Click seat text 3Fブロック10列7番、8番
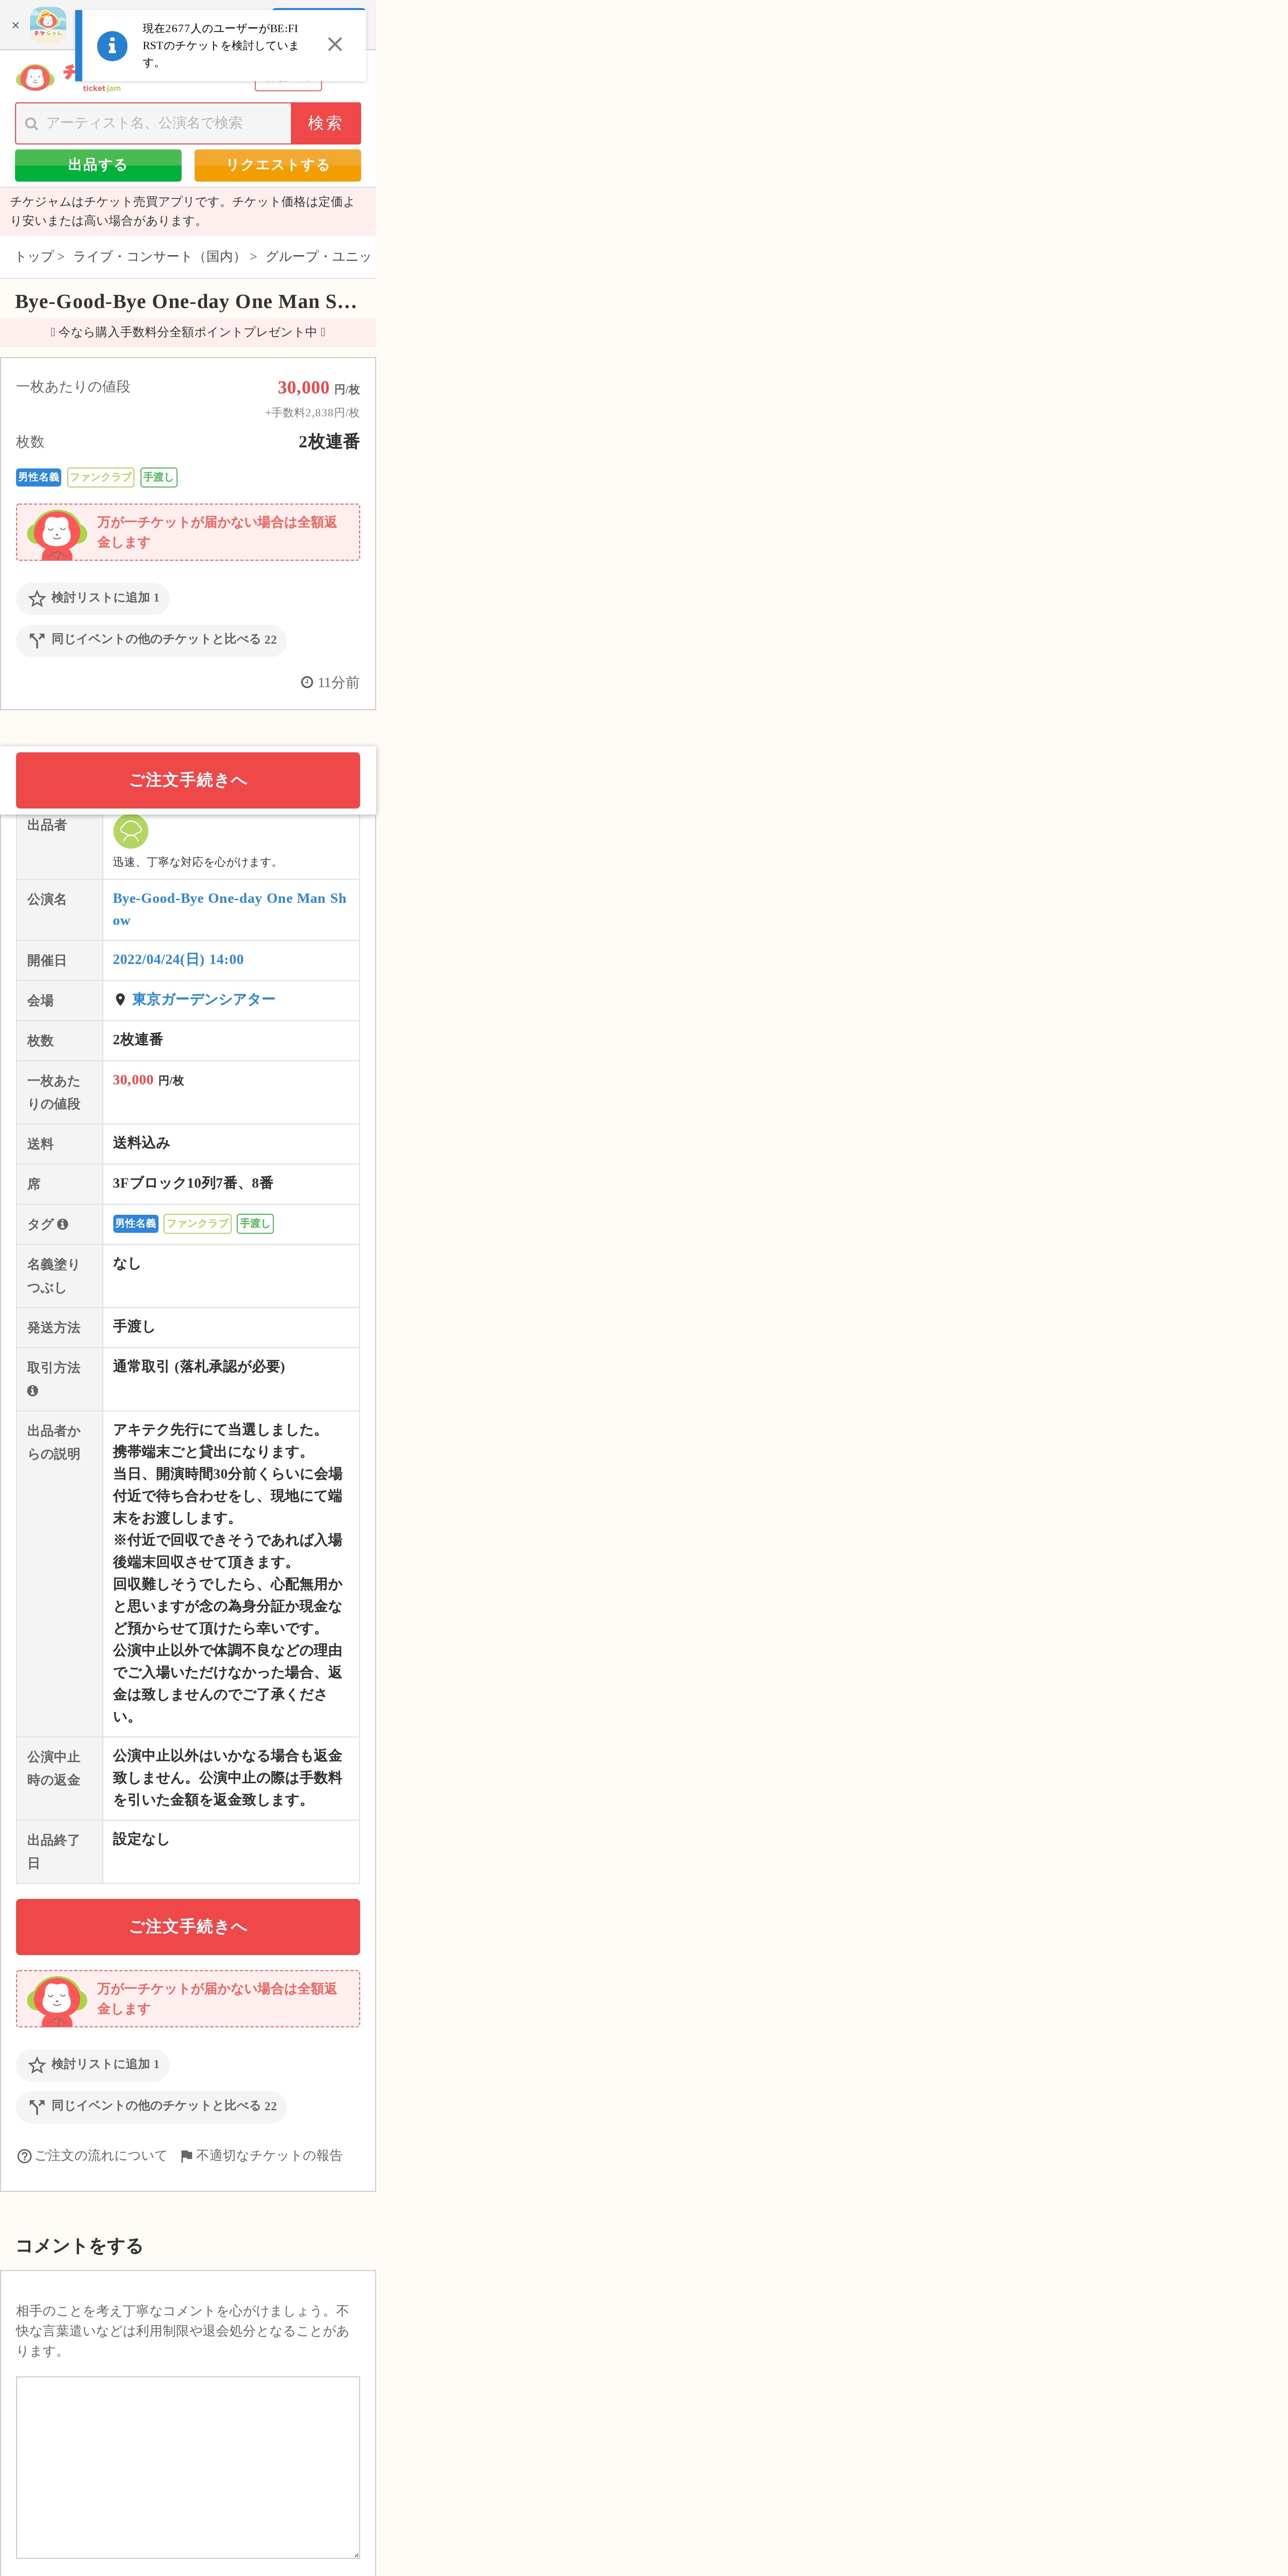Viewport: 1288px width, 2576px height. [193, 1183]
